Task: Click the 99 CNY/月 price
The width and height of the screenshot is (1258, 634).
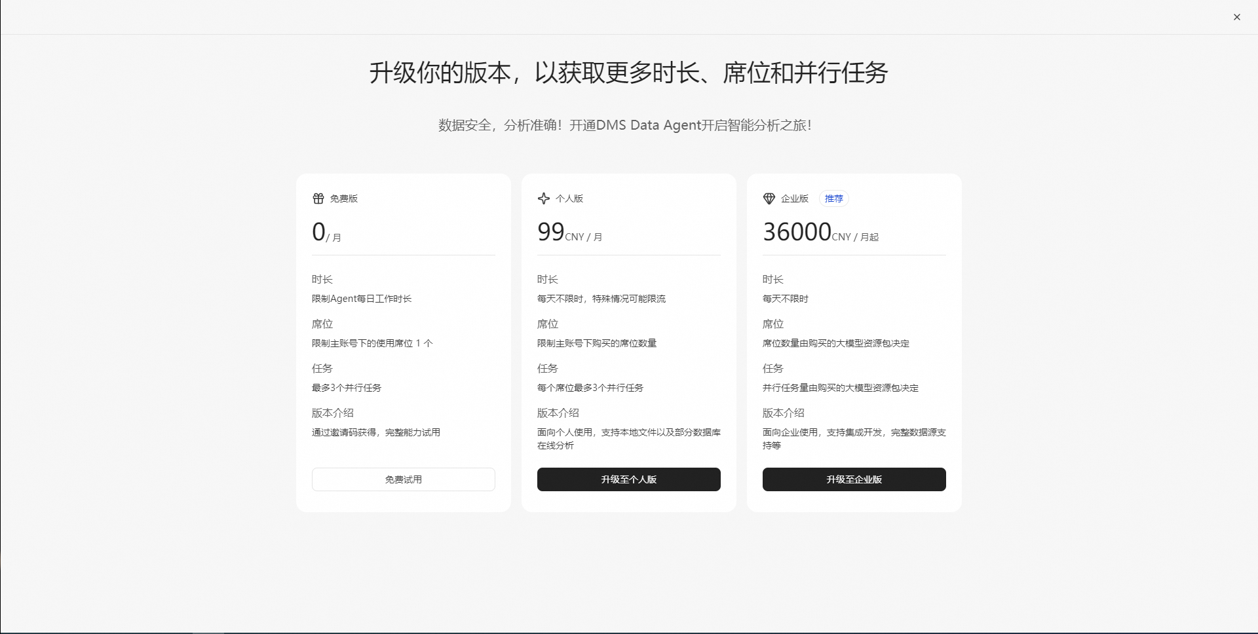Action: (x=569, y=232)
